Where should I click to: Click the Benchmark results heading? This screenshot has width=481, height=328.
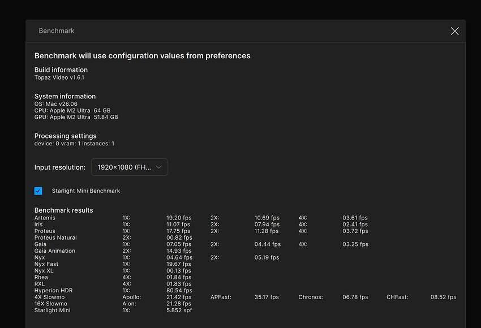pos(63,210)
